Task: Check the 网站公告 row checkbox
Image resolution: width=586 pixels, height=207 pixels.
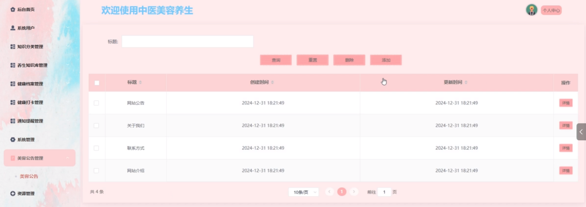Action: tap(96, 103)
